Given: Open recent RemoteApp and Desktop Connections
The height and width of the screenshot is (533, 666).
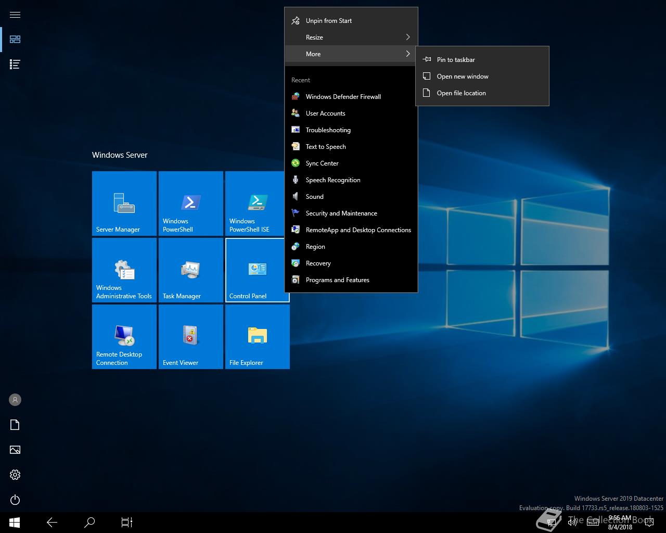Looking at the screenshot, I should [x=351, y=230].
